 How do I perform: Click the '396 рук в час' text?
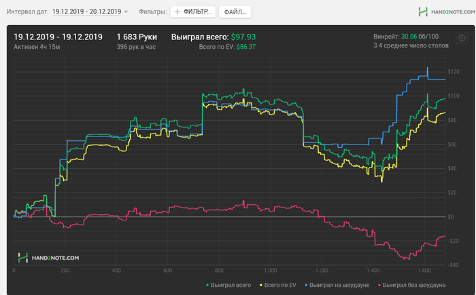click(136, 47)
